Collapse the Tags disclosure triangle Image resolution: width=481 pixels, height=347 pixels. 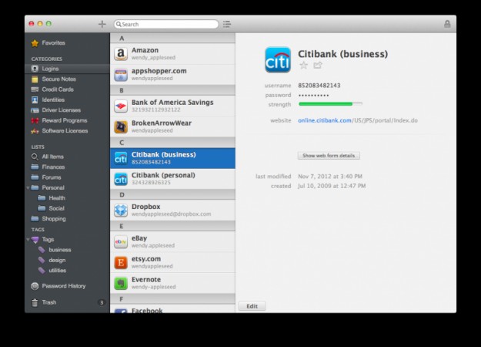28,239
